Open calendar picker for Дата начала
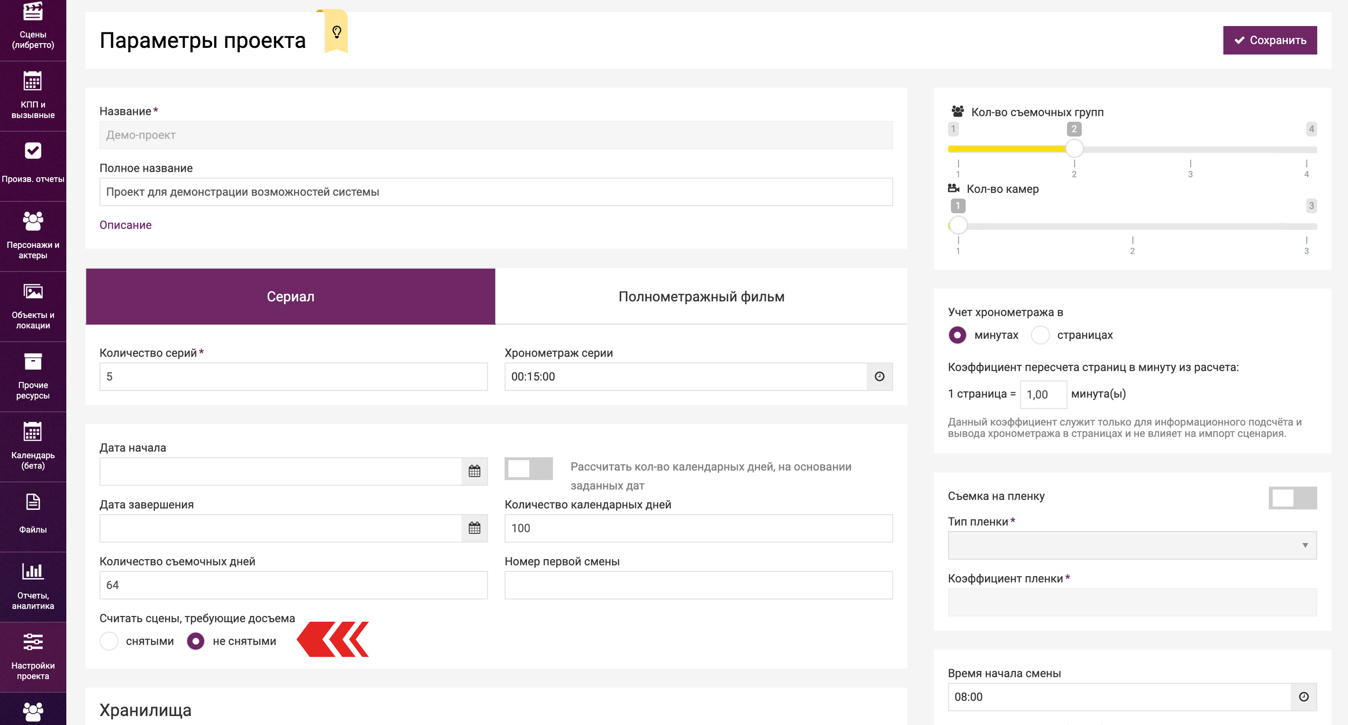1348x725 pixels. click(x=474, y=471)
